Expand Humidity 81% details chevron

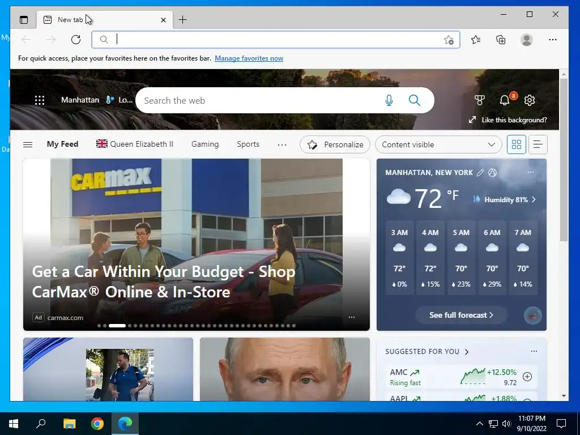(534, 200)
